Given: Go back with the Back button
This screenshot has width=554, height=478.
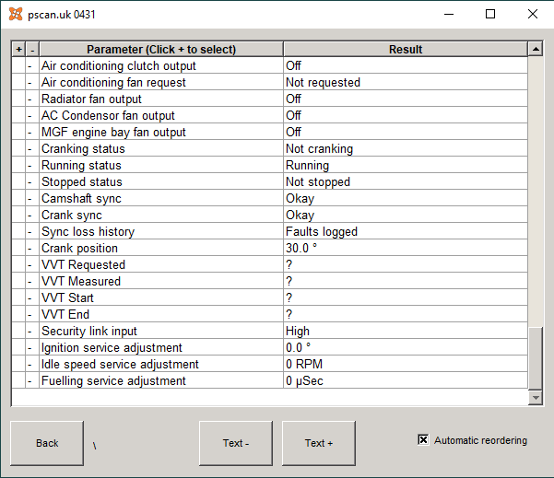Looking at the screenshot, I should pyautogui.click(x=47, y=443).
